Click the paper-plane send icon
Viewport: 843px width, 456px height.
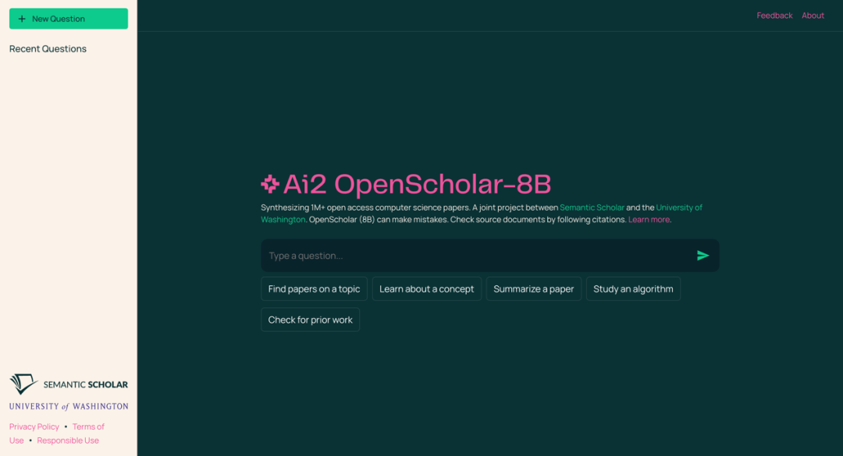702,255
